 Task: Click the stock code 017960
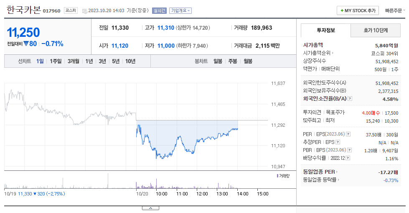pyautogui.click(x=51, y=11)
